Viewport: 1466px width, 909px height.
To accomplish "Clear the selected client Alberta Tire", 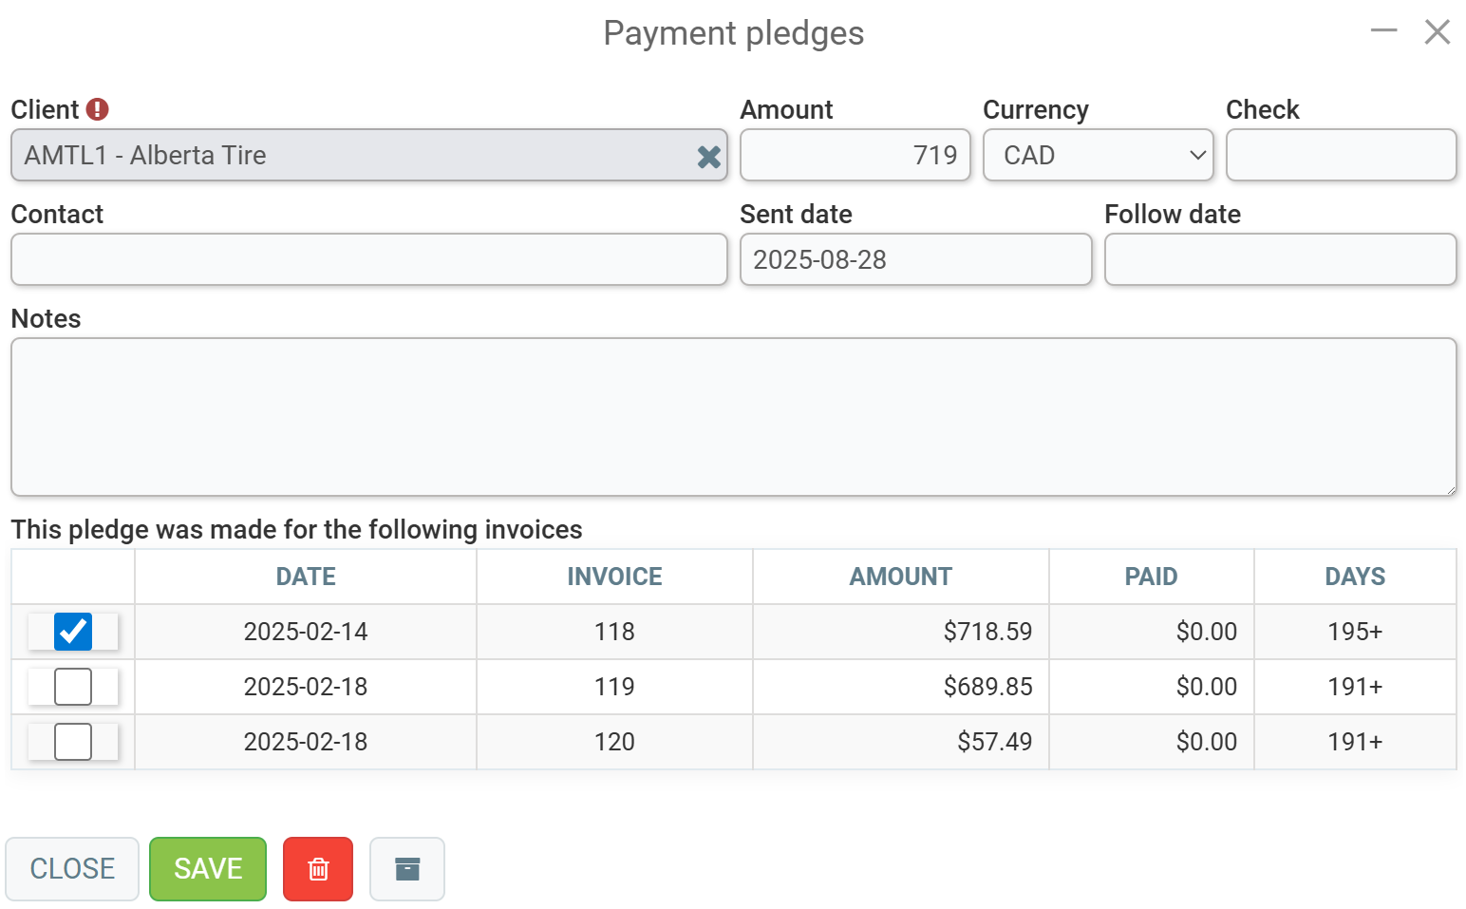I will coord(708,157).
